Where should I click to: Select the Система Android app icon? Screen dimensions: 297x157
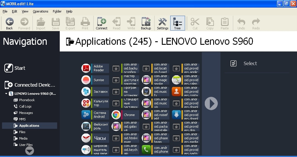(x=86, y=115)
